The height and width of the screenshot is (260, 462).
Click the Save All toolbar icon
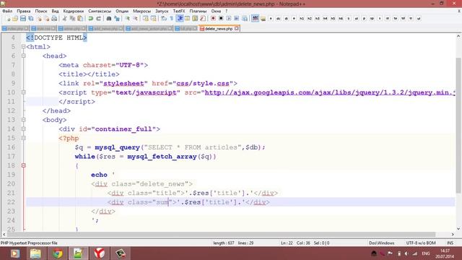(x=30, y=19)
